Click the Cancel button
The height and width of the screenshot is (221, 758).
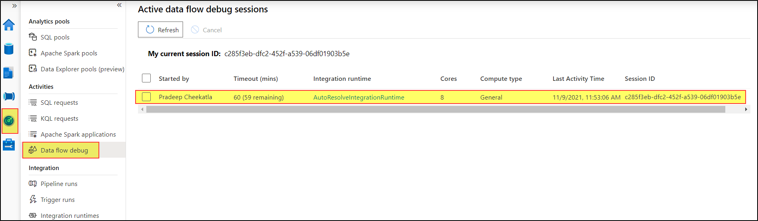[206, 30]
